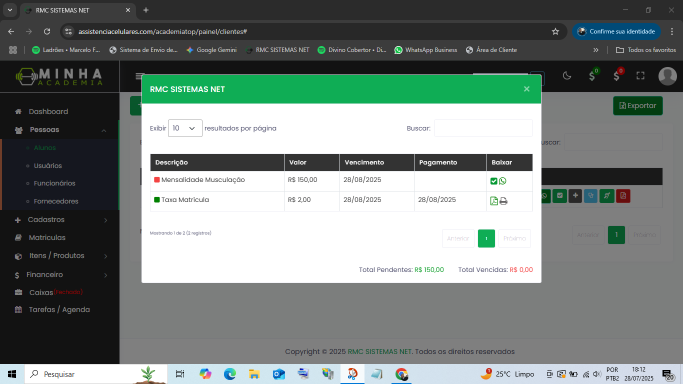
Task: Enter fullscreen using the expand icon
Action: pos(640,75)
